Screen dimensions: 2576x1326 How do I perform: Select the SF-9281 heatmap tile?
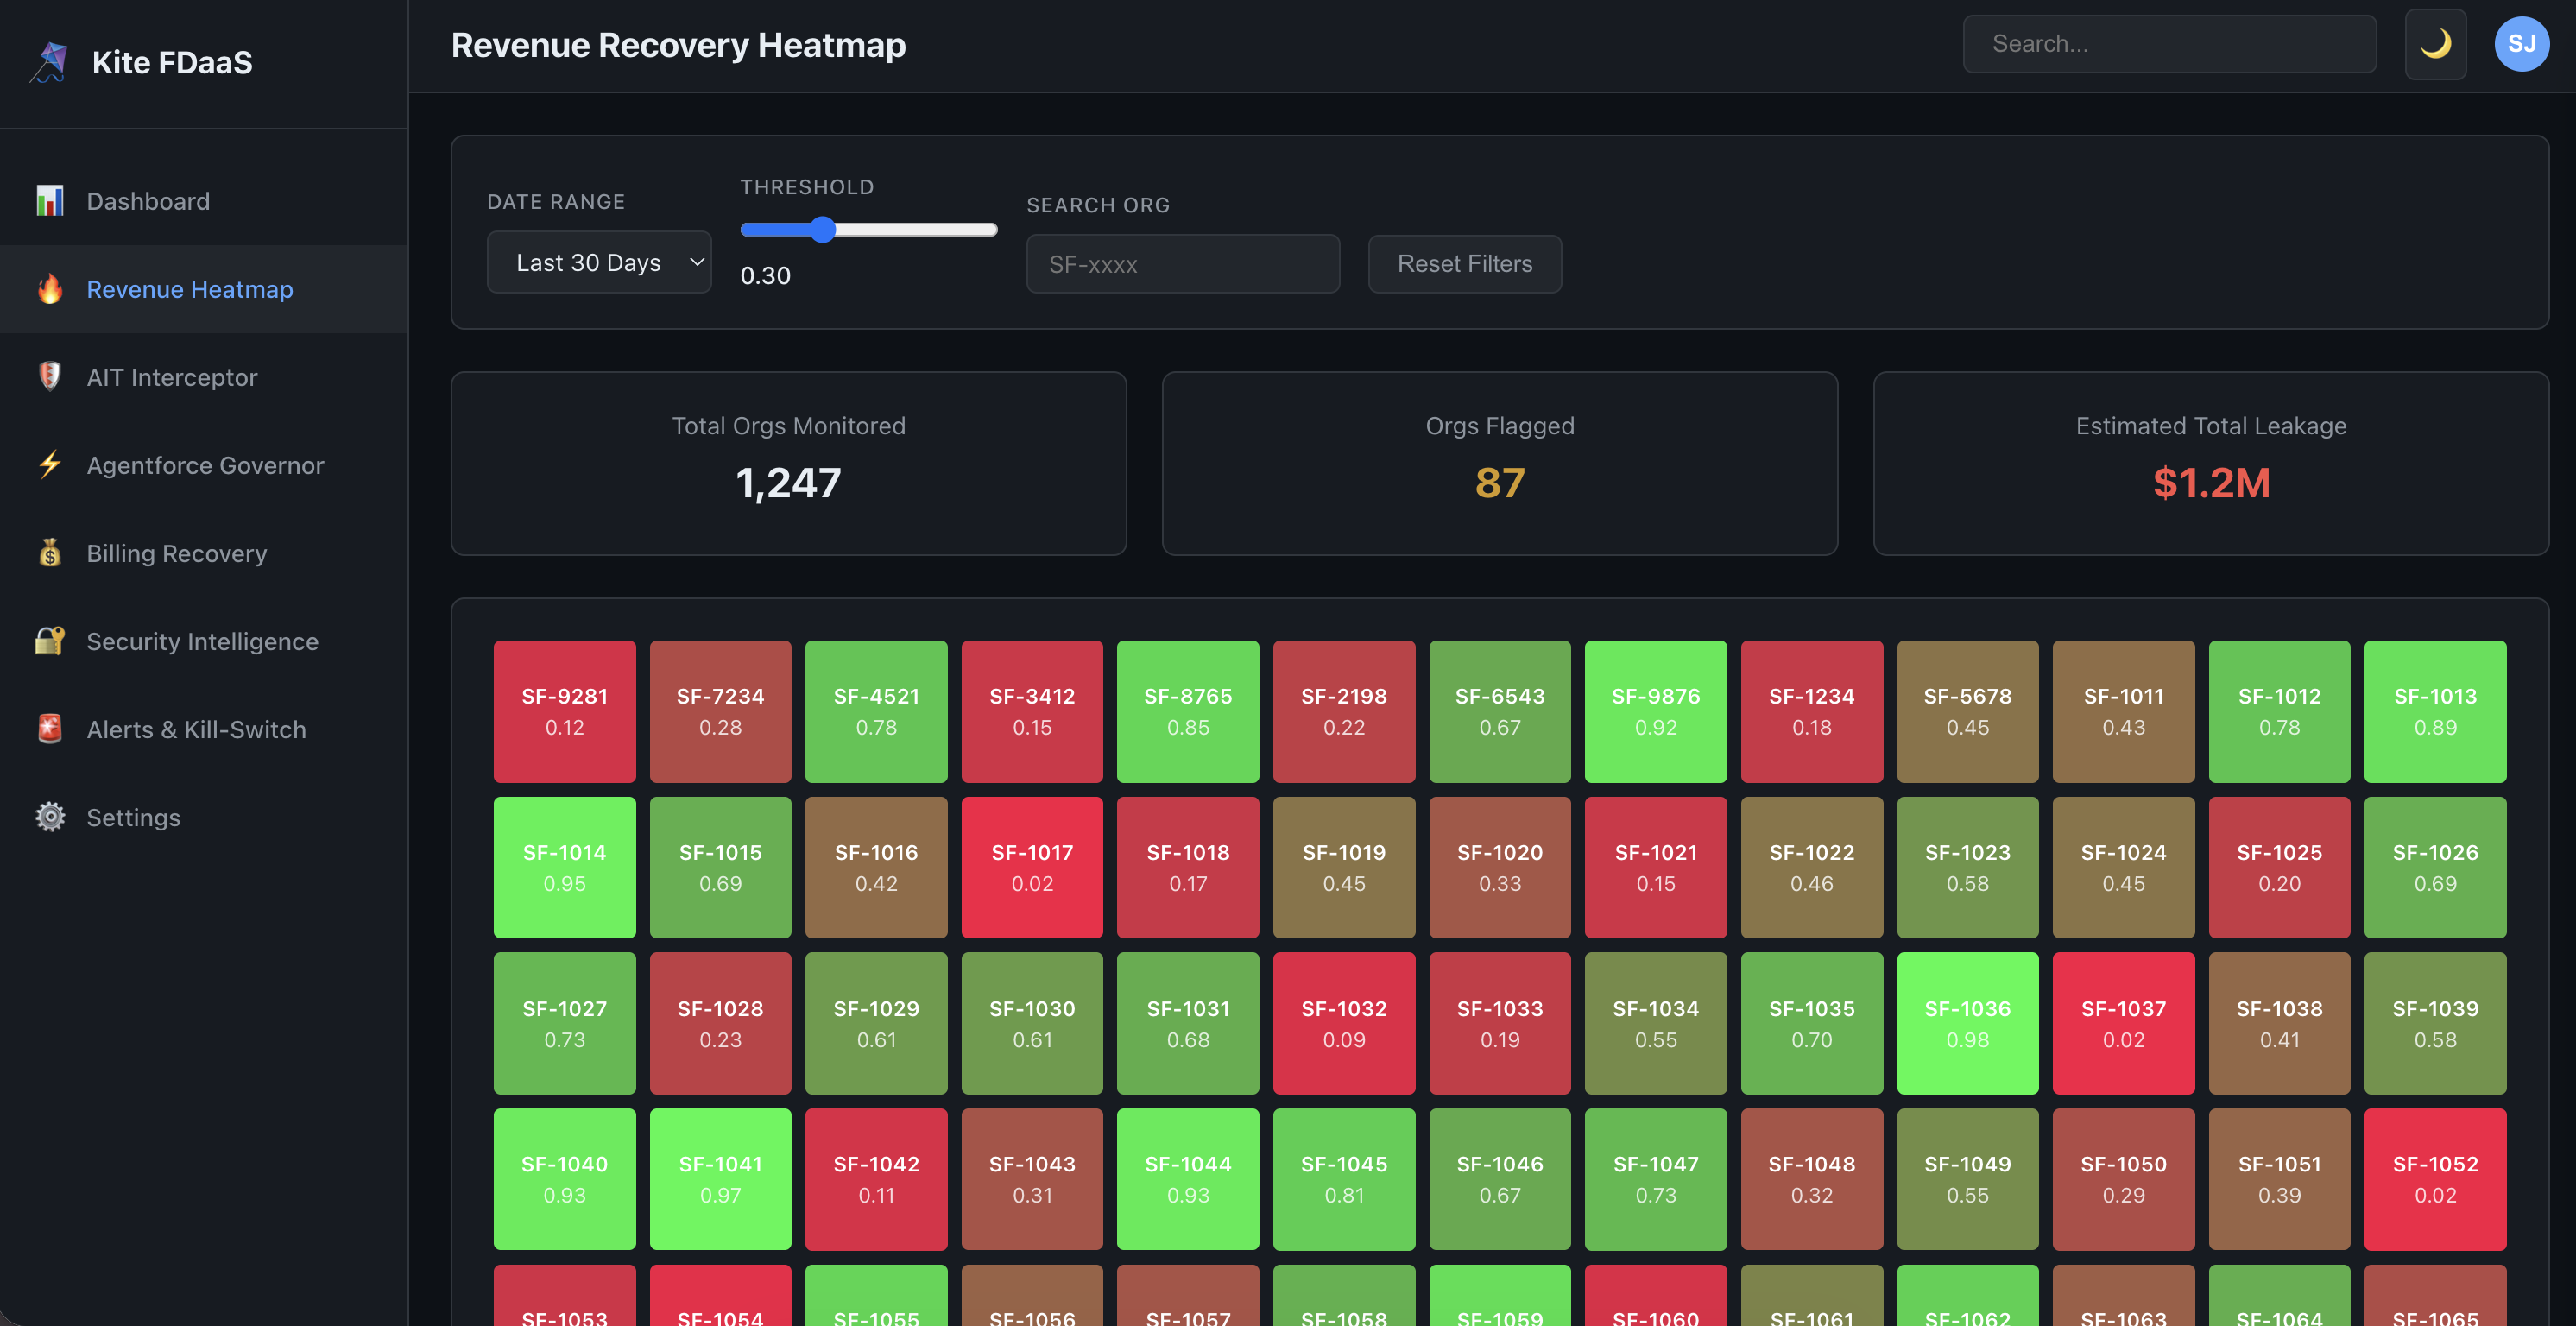click(x=564, y=711)
